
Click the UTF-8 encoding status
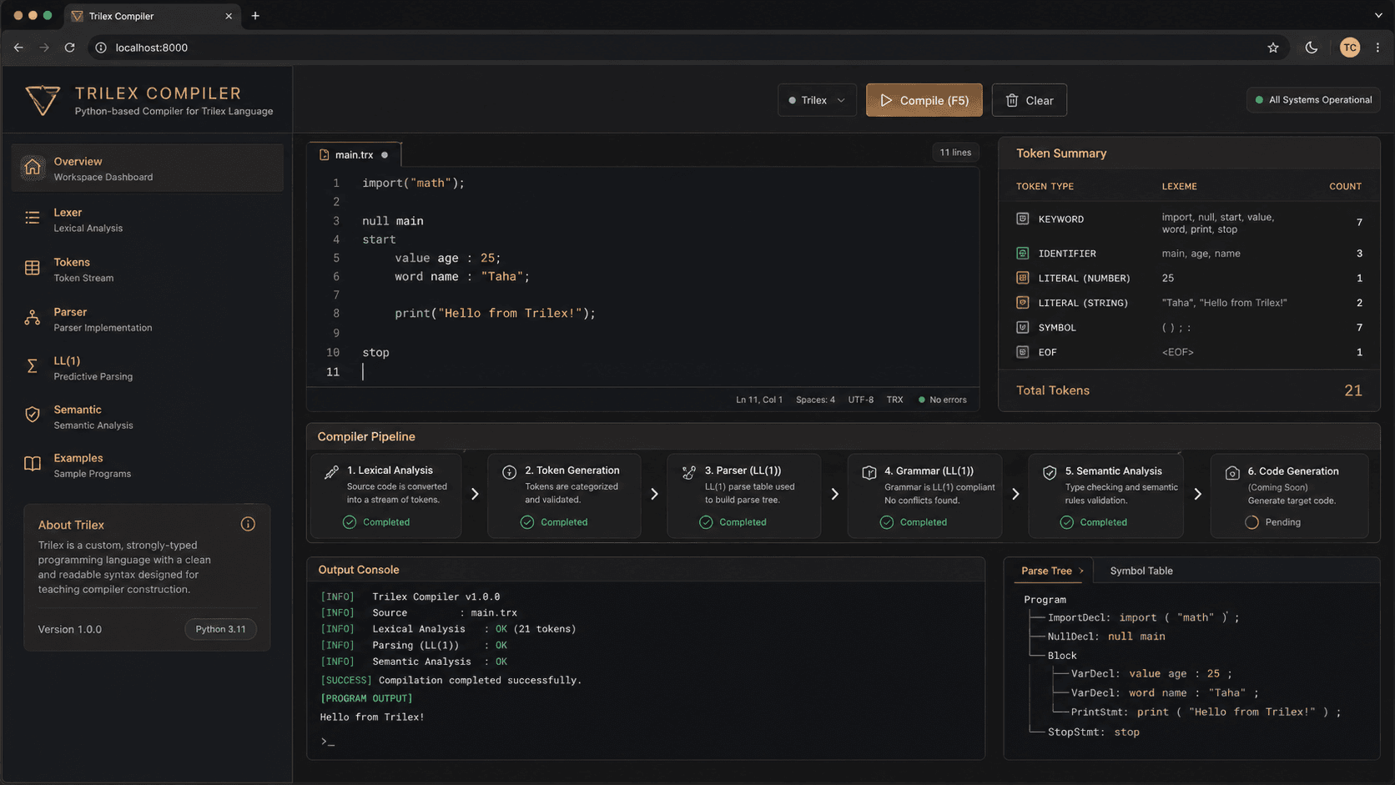coord(861,400)
